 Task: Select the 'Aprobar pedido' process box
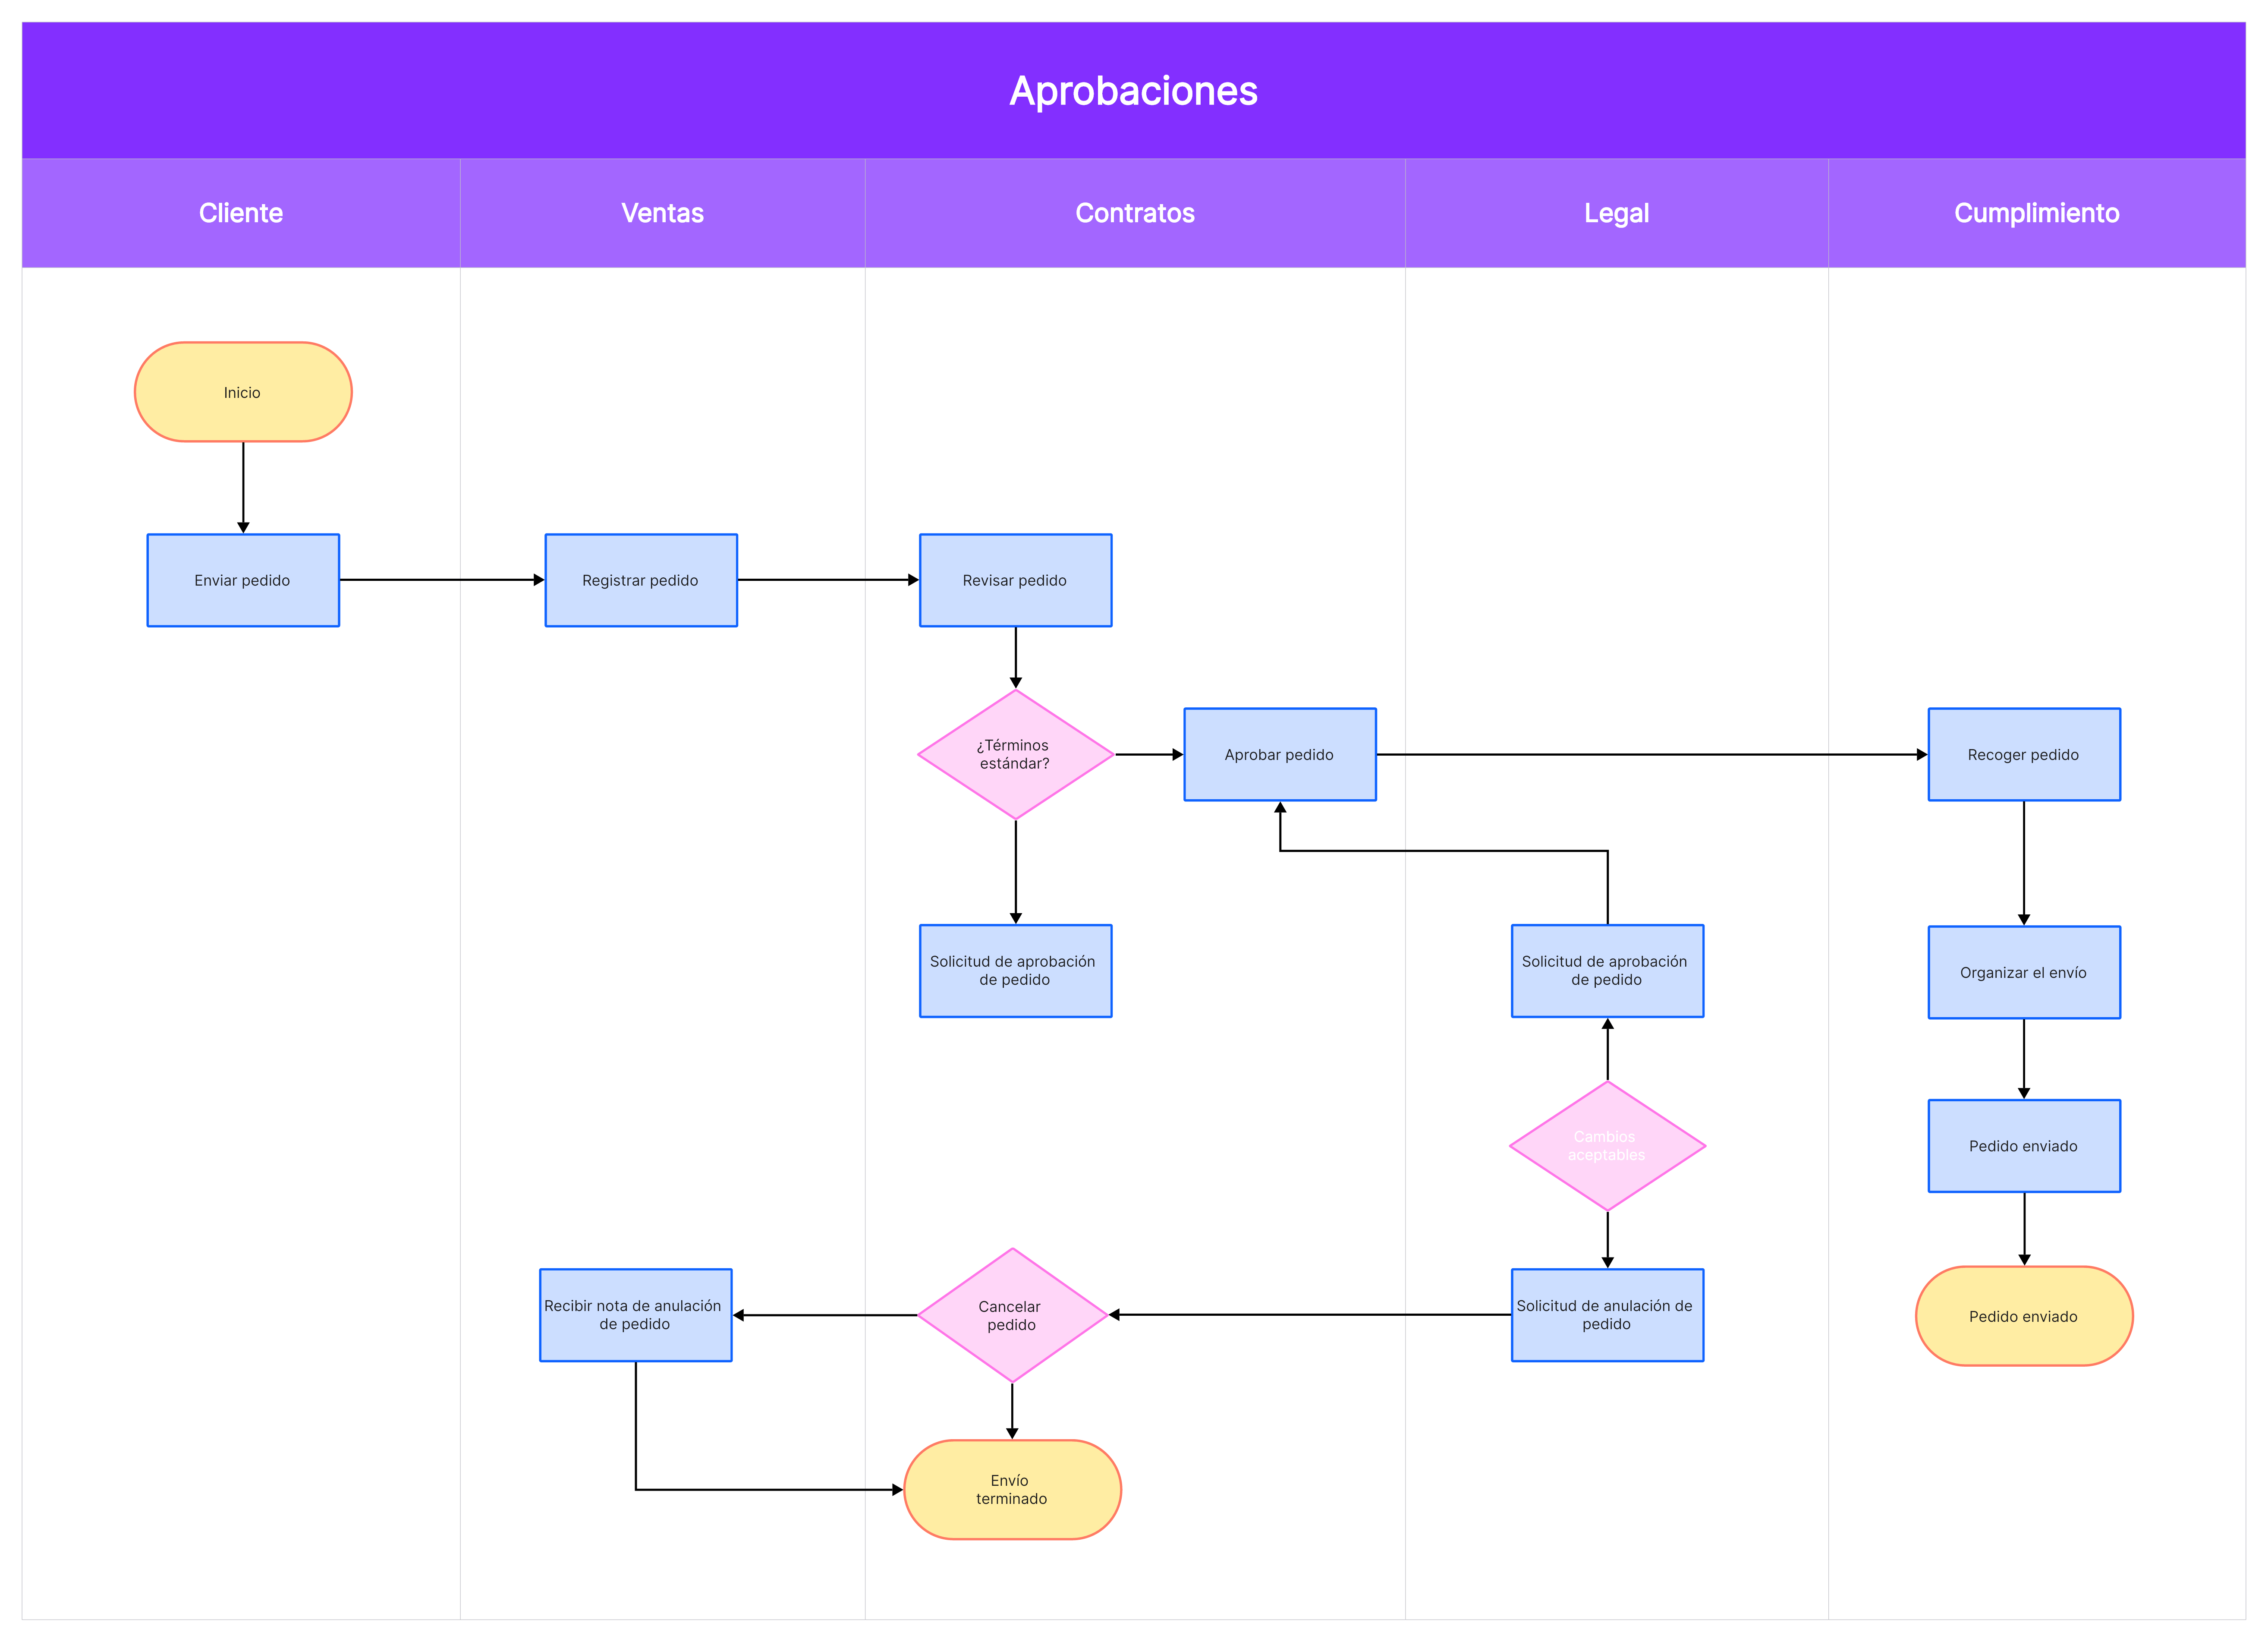click(x=1280, y=754)
